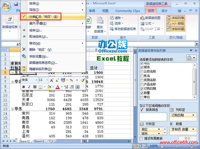Expand the formula bar
The image size is (200, 149).
[x=197, y=44]
